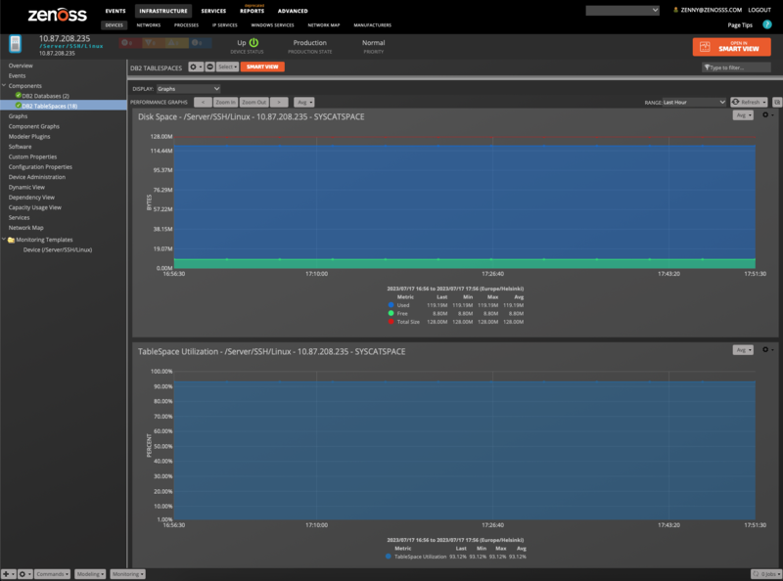Toggle the Used metric in Disk Space legend
The image size is (783, 581).
coord(391,305)
